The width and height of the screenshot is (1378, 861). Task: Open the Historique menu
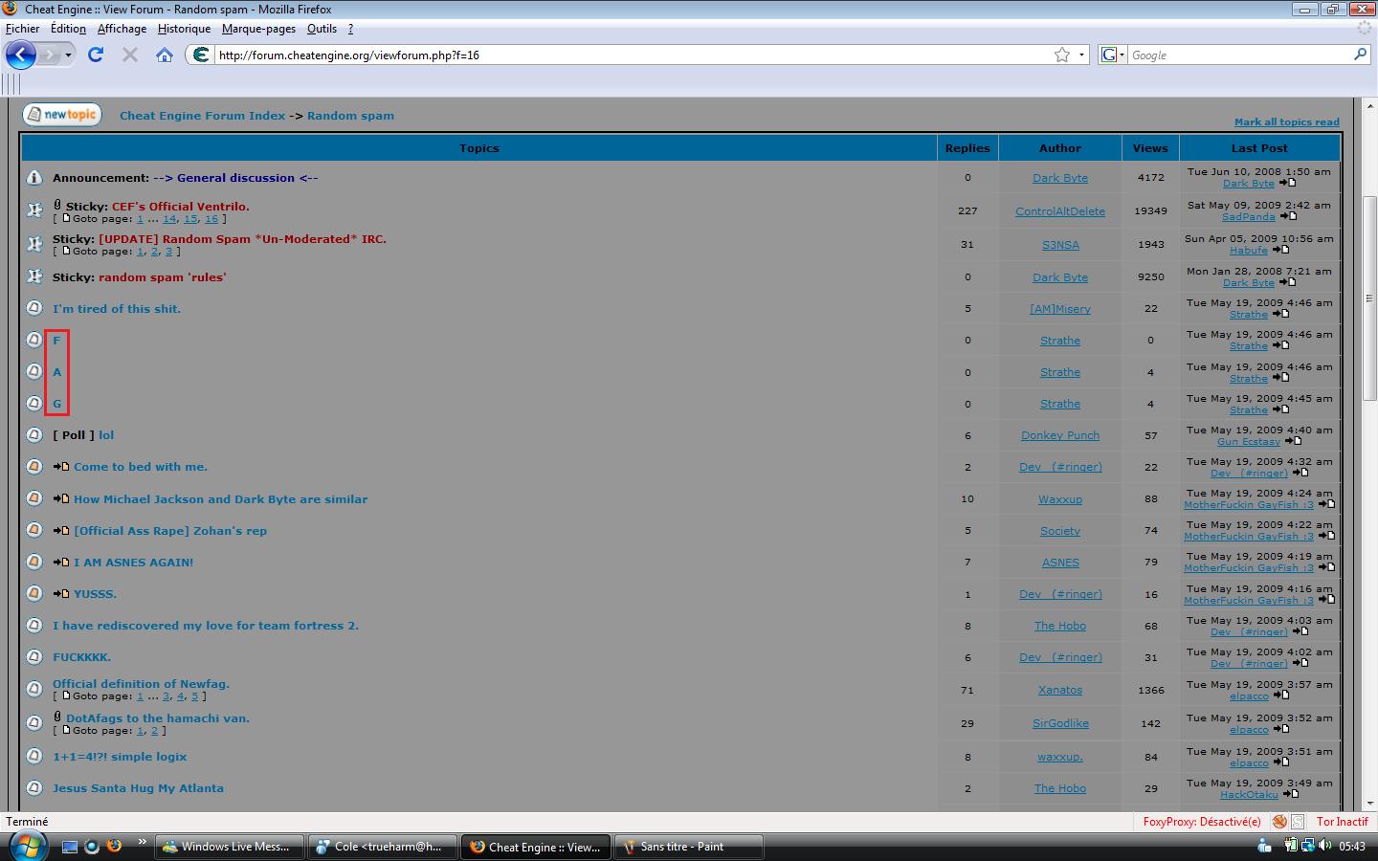point(184,29)
